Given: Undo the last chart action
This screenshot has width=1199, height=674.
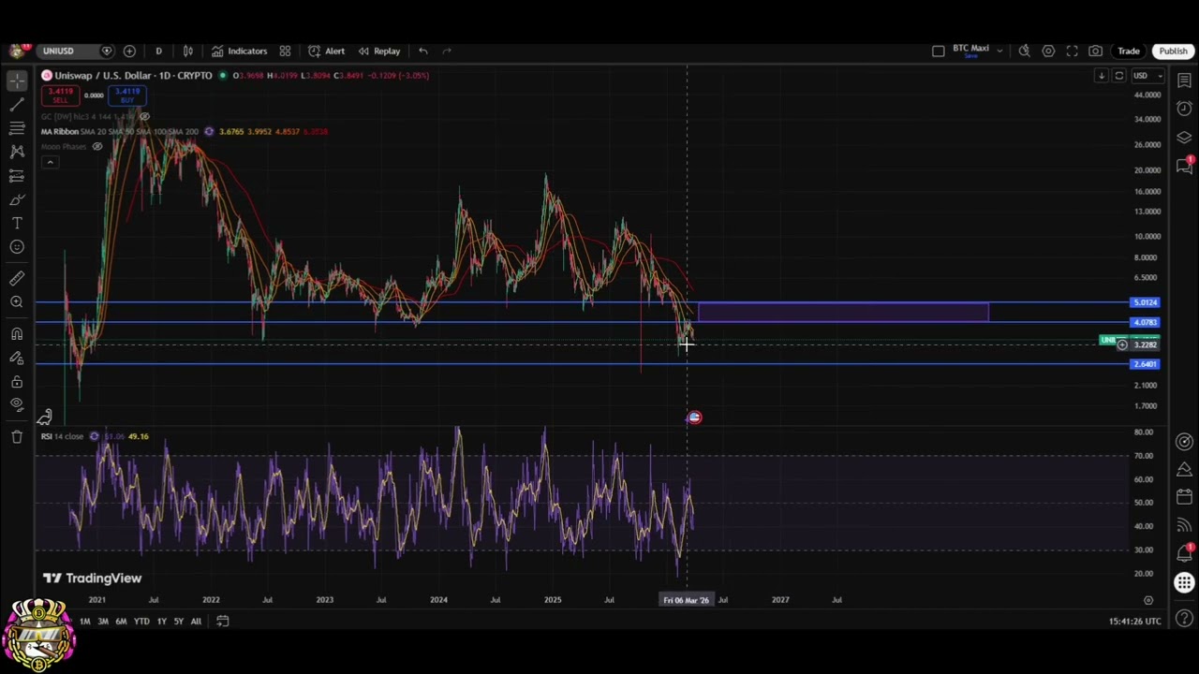Looking at the screenshot, I should coord(423,51).
